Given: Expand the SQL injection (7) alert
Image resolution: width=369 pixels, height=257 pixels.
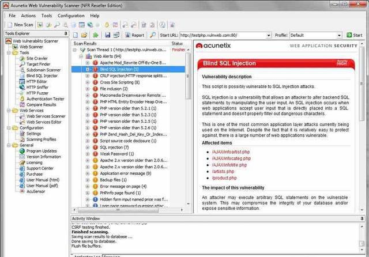Looking at the screenshot, I should 88,148.
